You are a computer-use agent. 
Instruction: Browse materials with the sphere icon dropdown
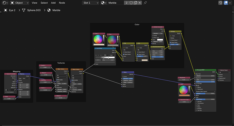[103, 3]
